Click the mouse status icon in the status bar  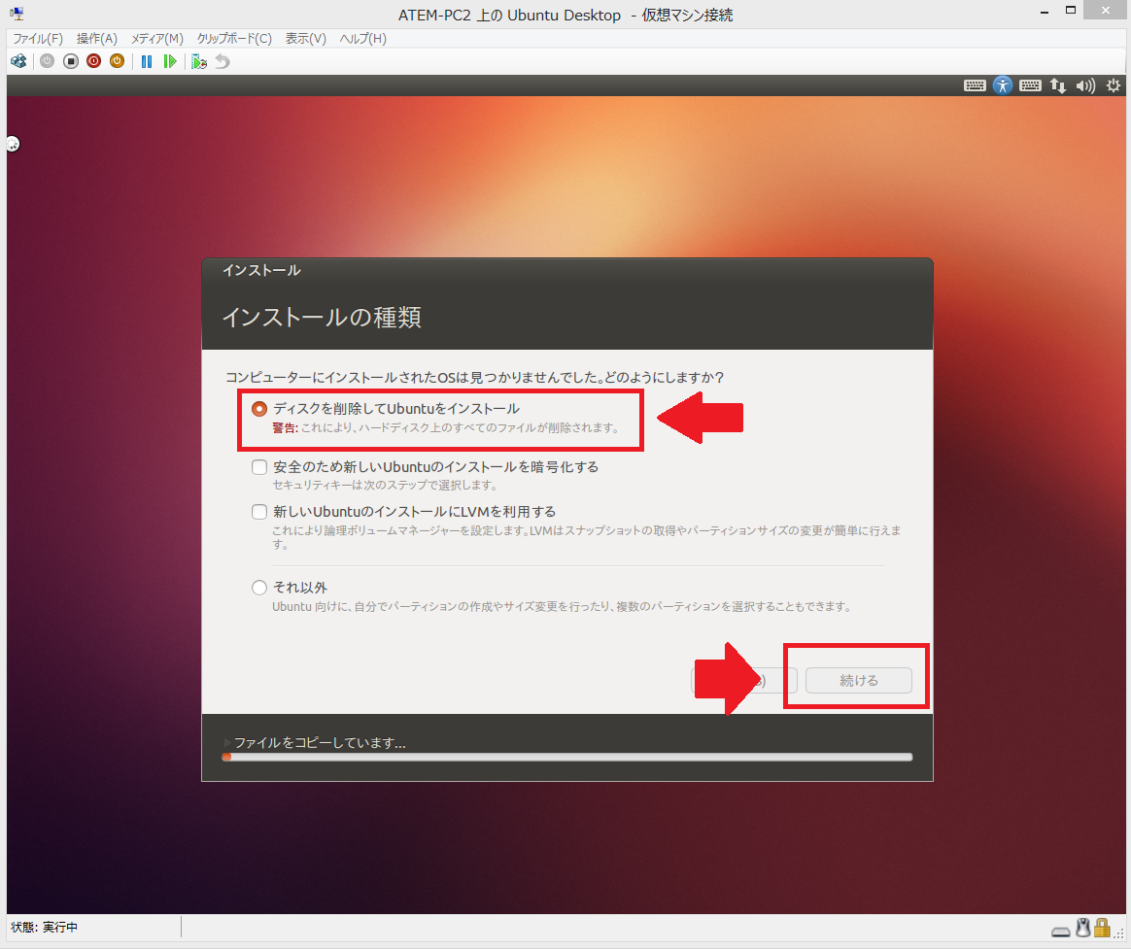pyautogui.click(x=1083, y=928)
